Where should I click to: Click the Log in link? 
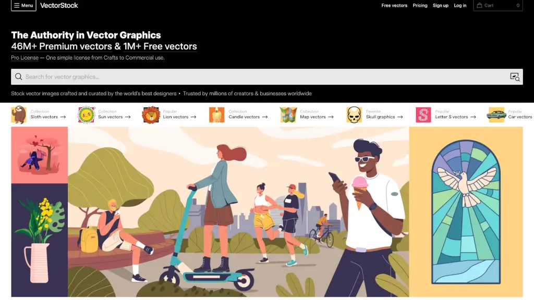(x=460, y=5)
